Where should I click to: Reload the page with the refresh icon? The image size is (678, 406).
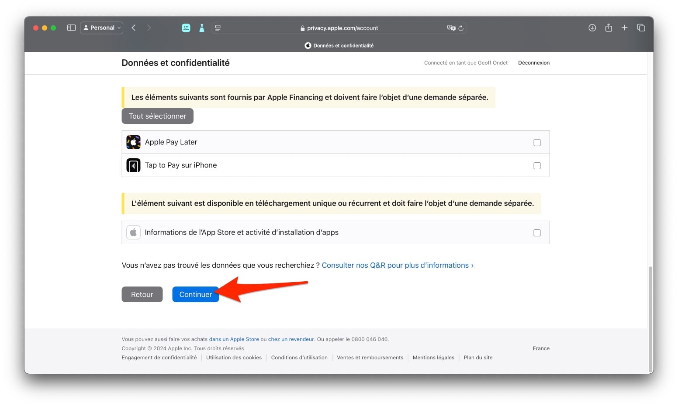461,28
